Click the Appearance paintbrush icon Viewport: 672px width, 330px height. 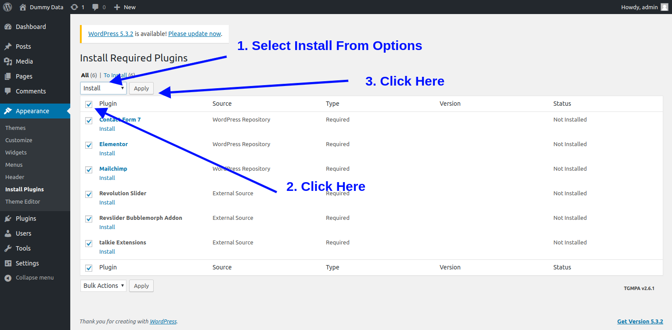pos(8,111)
